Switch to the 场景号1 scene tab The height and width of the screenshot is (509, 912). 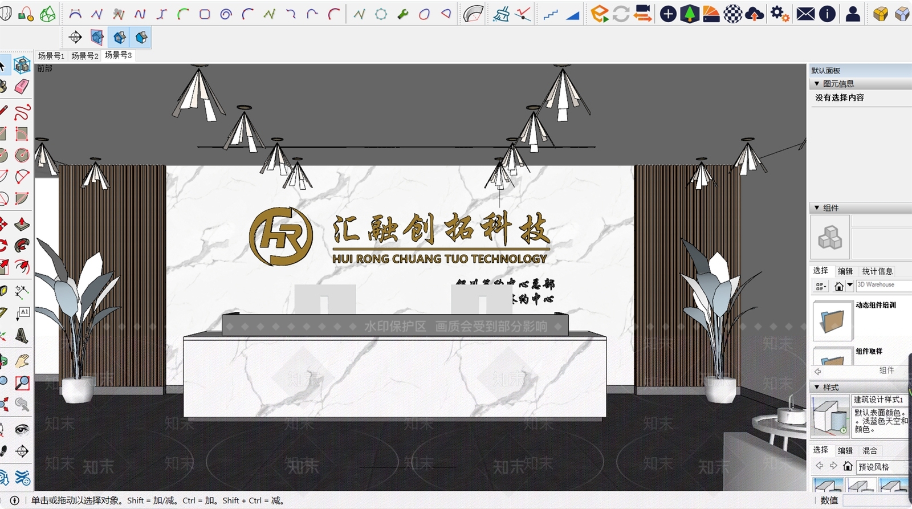[51, 56]
